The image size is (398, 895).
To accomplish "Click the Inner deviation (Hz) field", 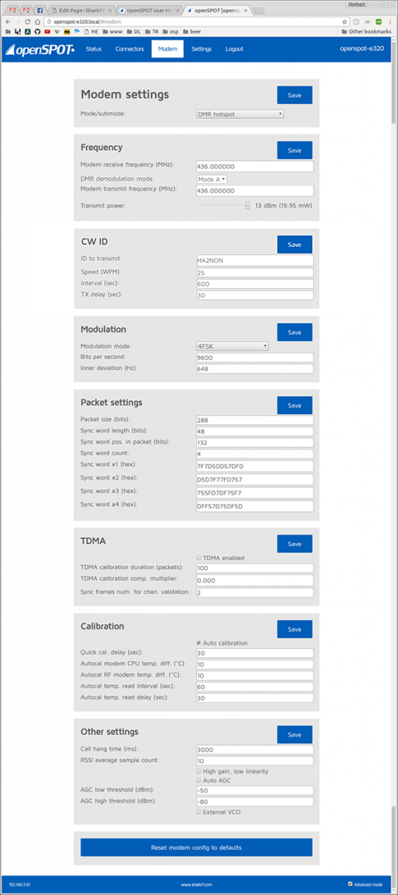I will click(x=255, y=369).
